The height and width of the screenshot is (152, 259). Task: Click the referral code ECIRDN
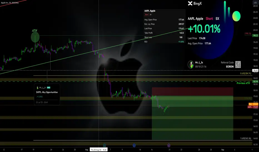point(230,67)
